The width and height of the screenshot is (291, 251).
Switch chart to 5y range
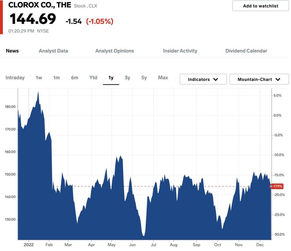[144, 78]
